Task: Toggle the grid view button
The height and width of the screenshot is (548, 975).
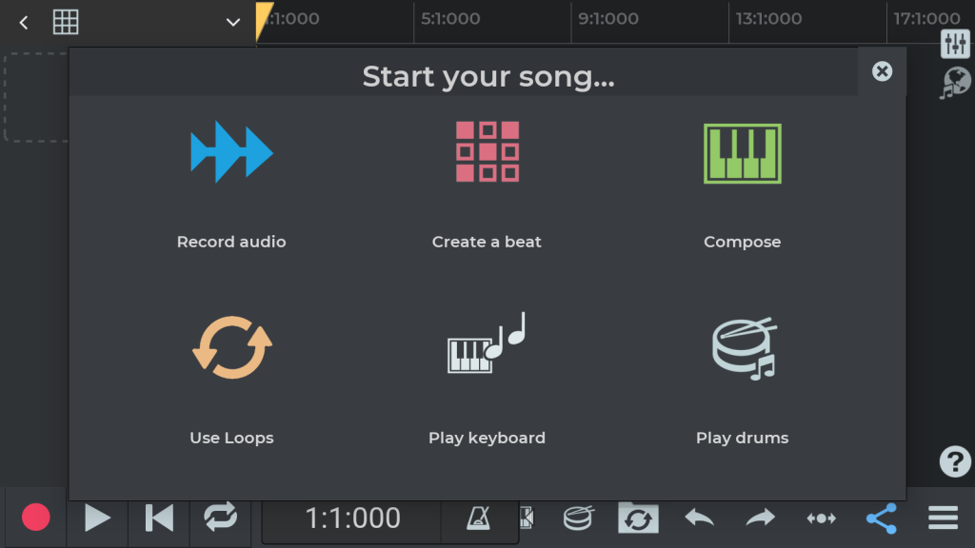Action: click(x=66, y=22)
